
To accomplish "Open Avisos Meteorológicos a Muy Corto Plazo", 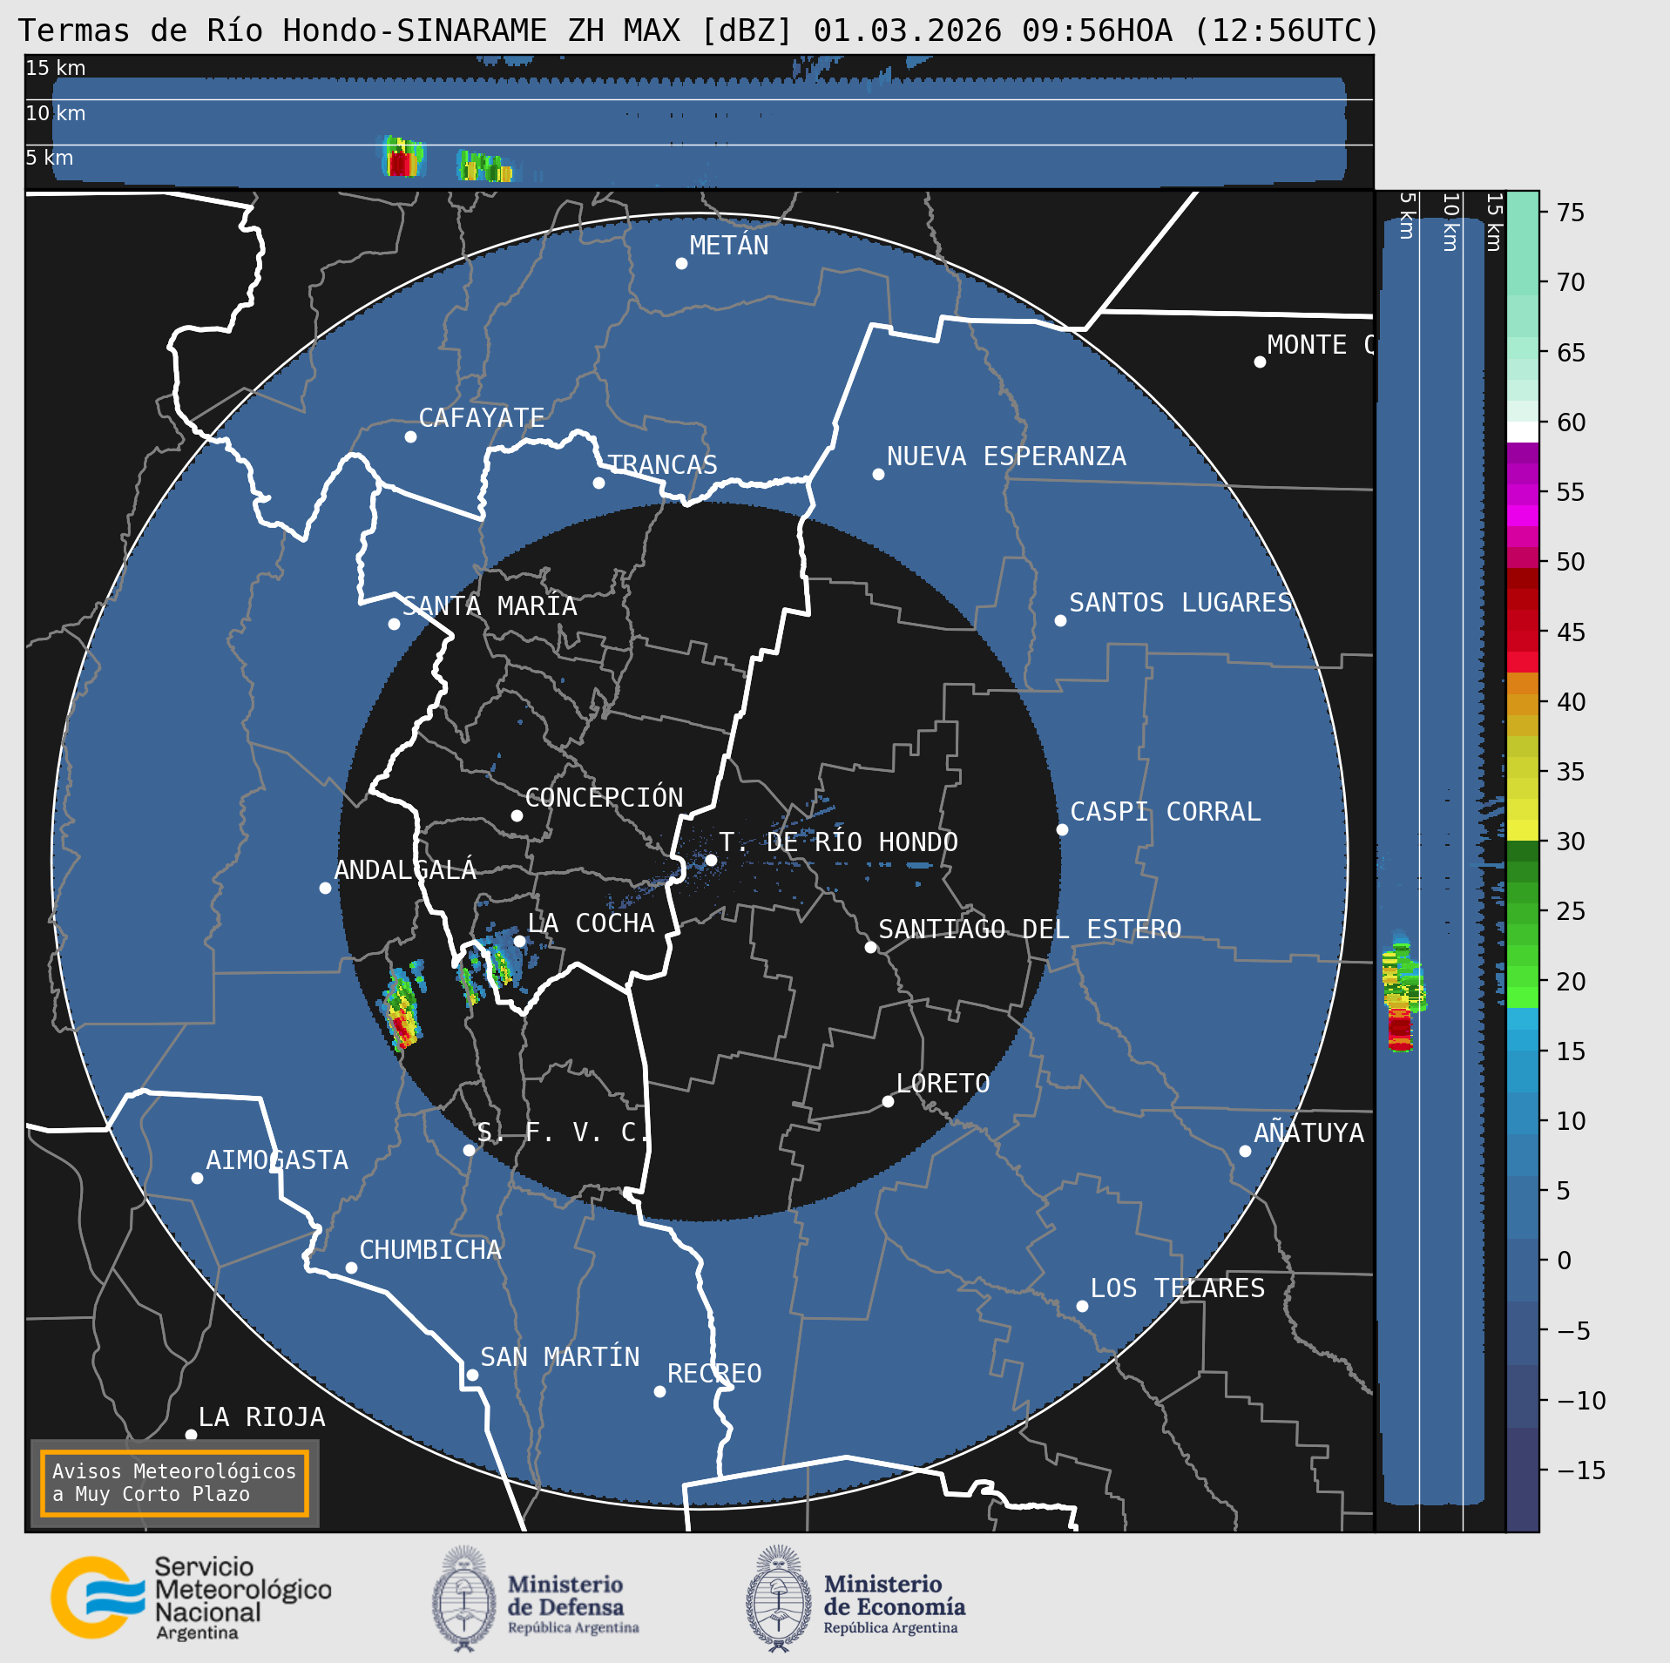I will point(174,1483).
